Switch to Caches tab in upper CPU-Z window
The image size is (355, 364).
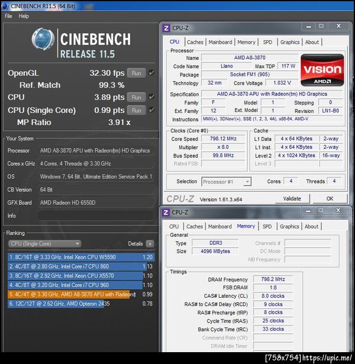195,42
